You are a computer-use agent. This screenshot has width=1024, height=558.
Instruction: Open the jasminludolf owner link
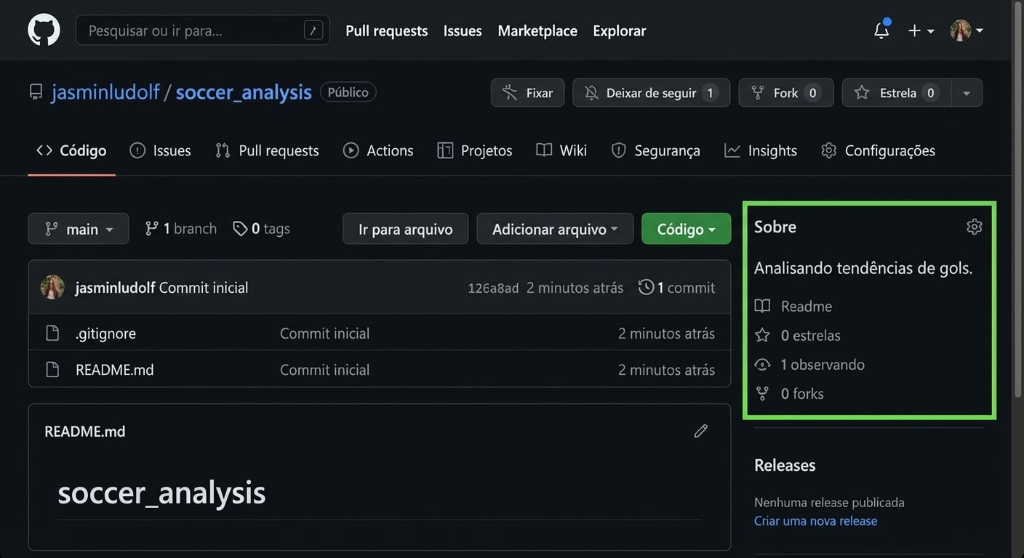pos(105,92)
